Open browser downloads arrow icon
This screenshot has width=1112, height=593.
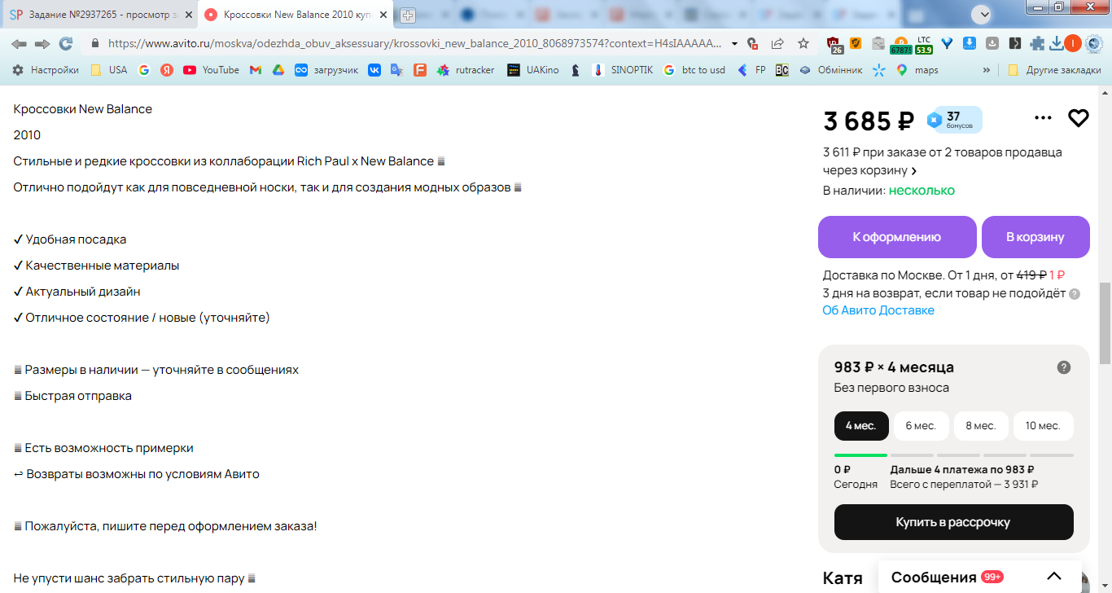coord(1056,43)
